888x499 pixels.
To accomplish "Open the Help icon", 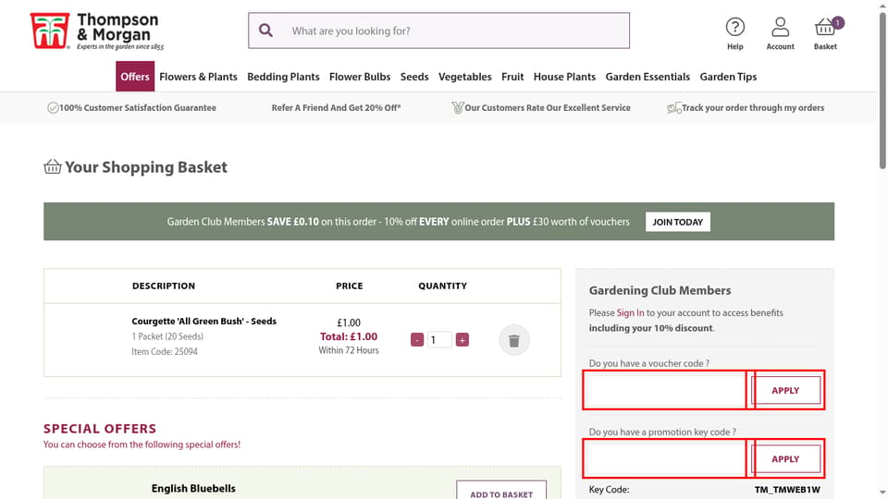I will (x=735, y=33).
